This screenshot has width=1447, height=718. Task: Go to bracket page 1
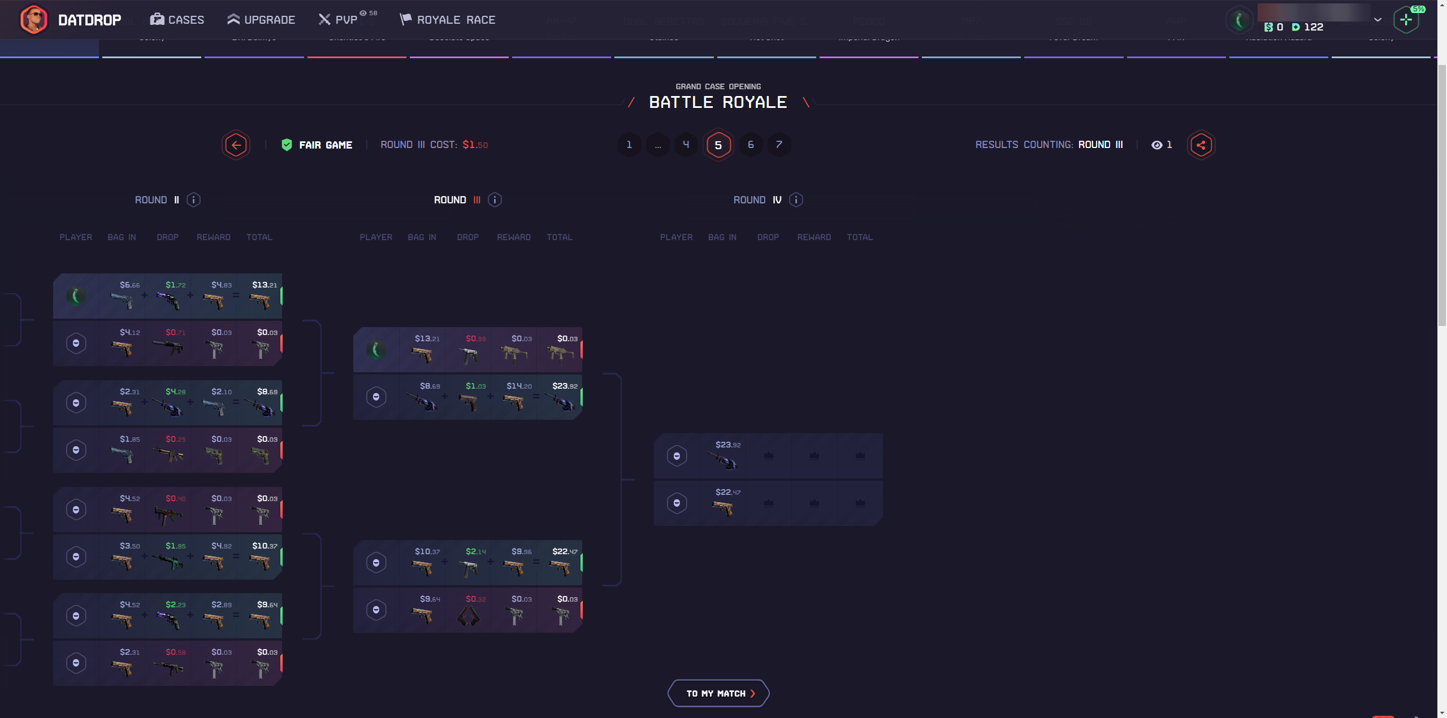click(629, 145)
